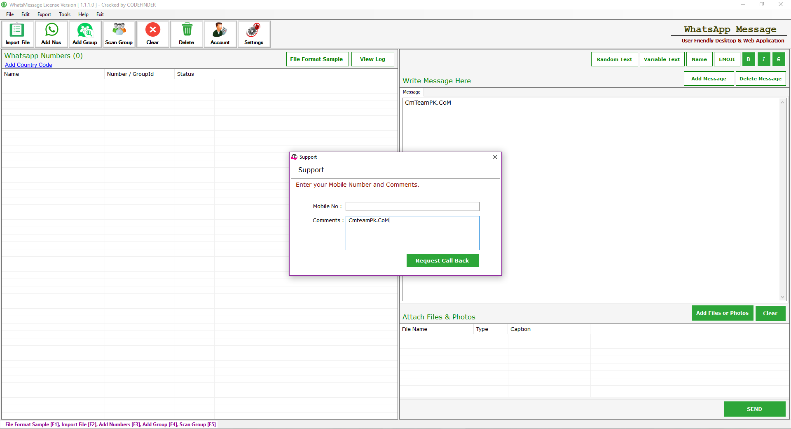Click the Status column header

(x=194, y=74)
